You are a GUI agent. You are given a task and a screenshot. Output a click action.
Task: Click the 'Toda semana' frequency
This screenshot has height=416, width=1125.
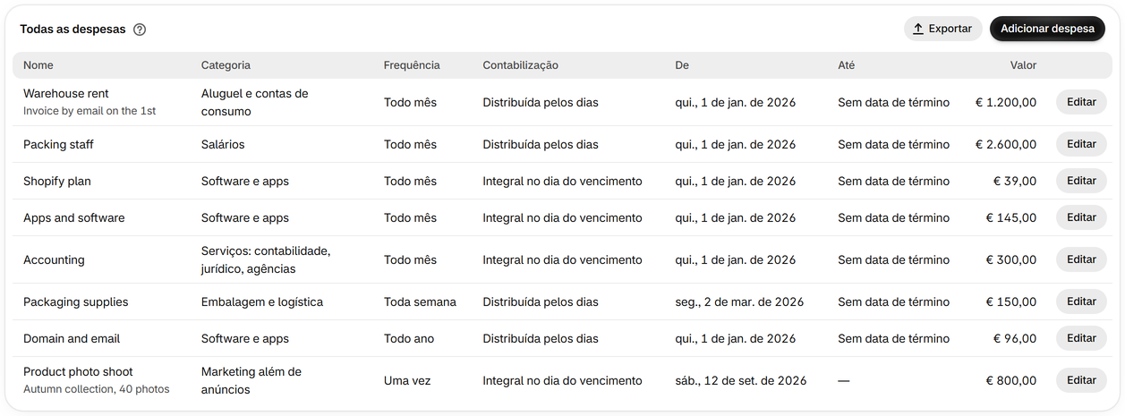pos(420,301)
